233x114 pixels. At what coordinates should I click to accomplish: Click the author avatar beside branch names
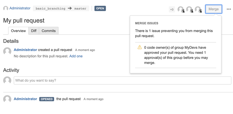tap(6, 9)
